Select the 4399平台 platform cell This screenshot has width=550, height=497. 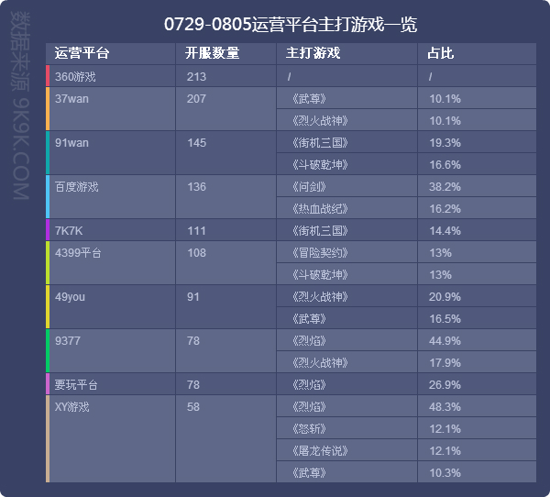coord(111,263)
